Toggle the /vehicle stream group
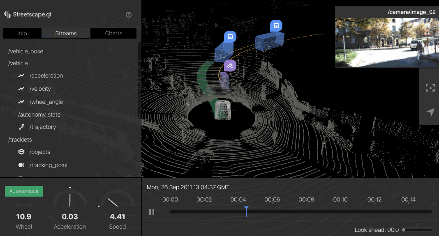This screenshot has height=236, width=439. 18,64
